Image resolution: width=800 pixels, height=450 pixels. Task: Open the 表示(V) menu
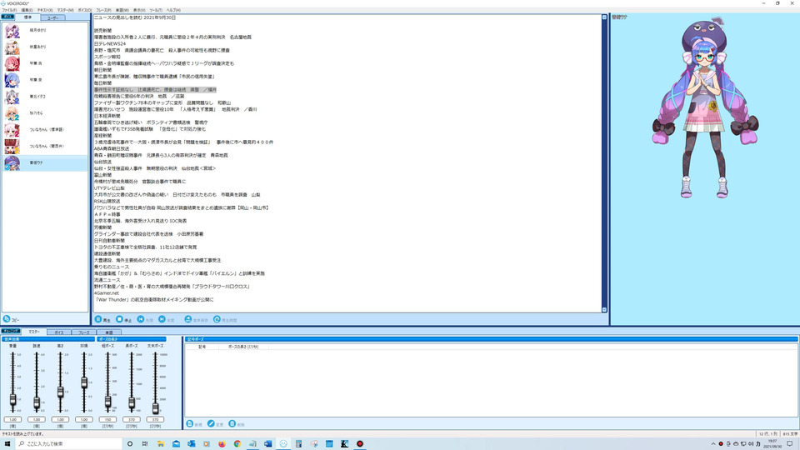click(x=139, y=10)
